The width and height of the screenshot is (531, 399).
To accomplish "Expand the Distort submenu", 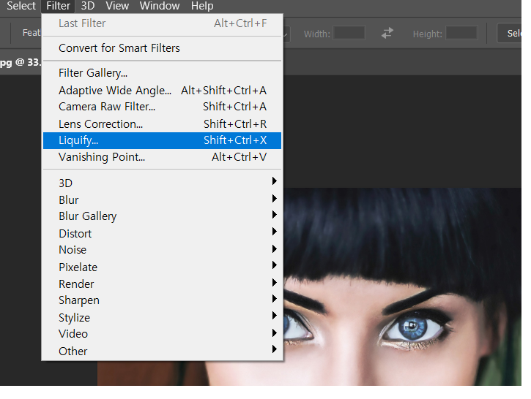I will coord(162,233).
